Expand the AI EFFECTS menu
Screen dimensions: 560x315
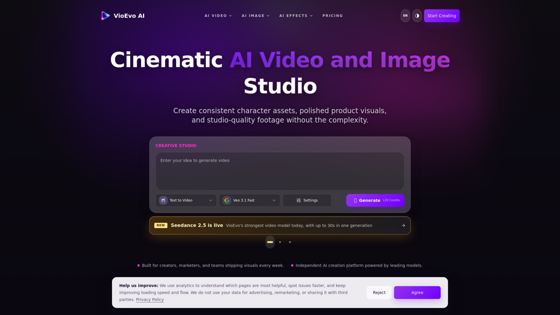[296, 16]
